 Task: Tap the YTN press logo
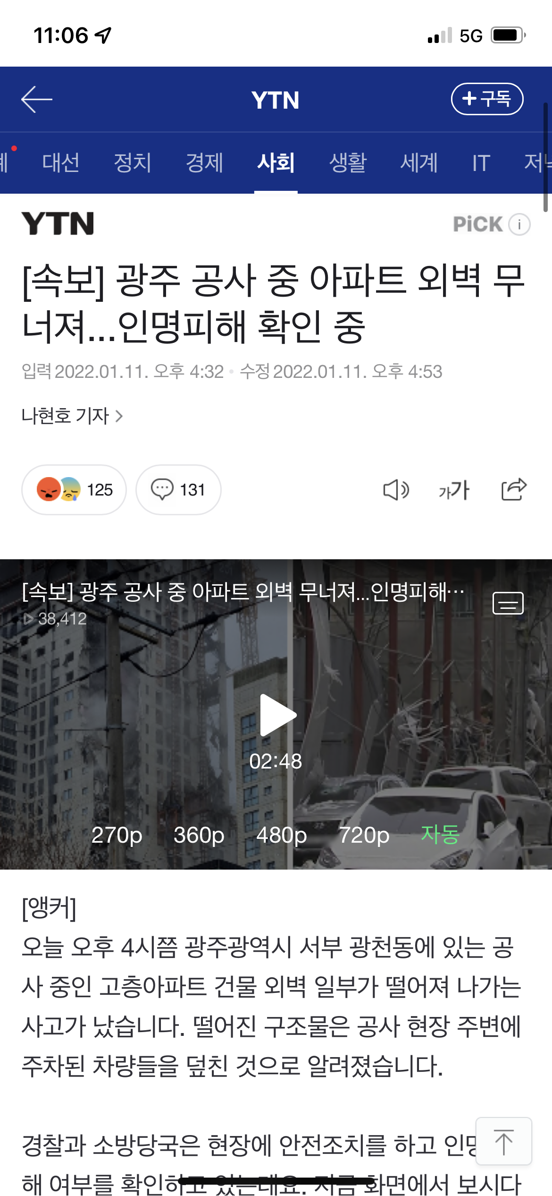tap(58, 223)
